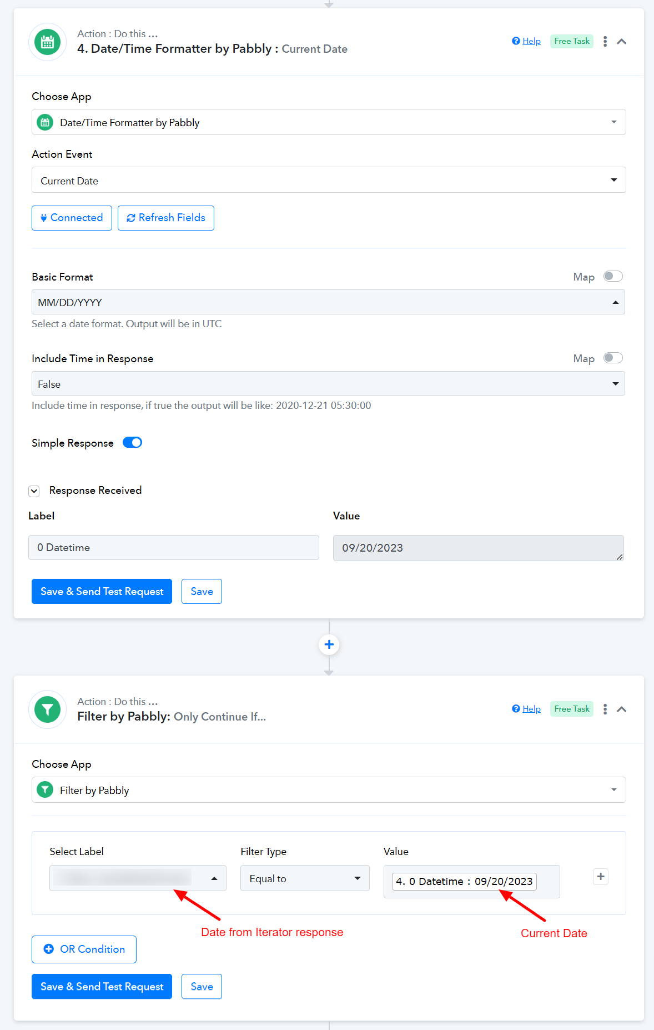Viewport: 654px width, 1030px height.
Task: Click the mapped 4. 0 Datetime value field
Action: click(x=472, y=882)
